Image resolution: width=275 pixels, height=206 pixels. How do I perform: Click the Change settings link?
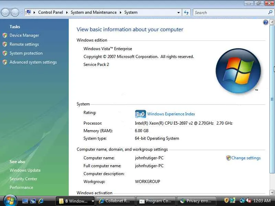point(246,158)
